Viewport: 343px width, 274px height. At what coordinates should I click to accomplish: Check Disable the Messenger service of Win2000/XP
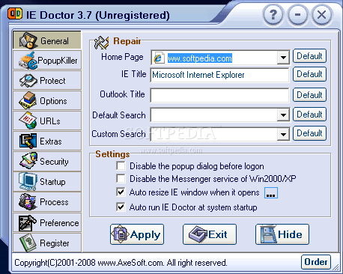tap(121, 178)
